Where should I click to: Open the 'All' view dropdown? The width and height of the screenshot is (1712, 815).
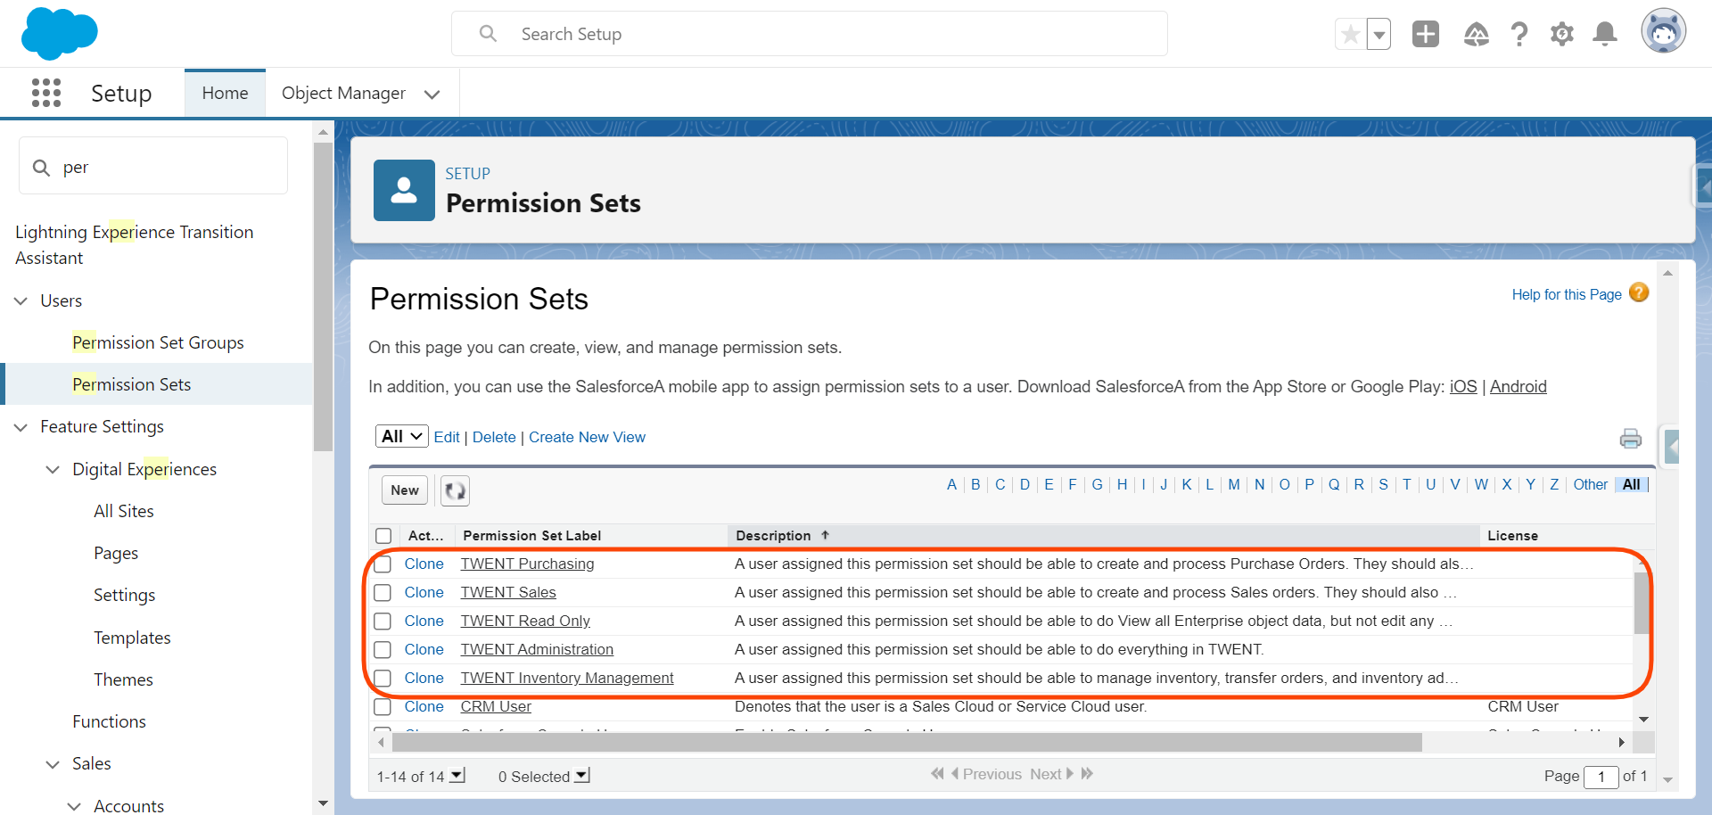tap(400, 436)
